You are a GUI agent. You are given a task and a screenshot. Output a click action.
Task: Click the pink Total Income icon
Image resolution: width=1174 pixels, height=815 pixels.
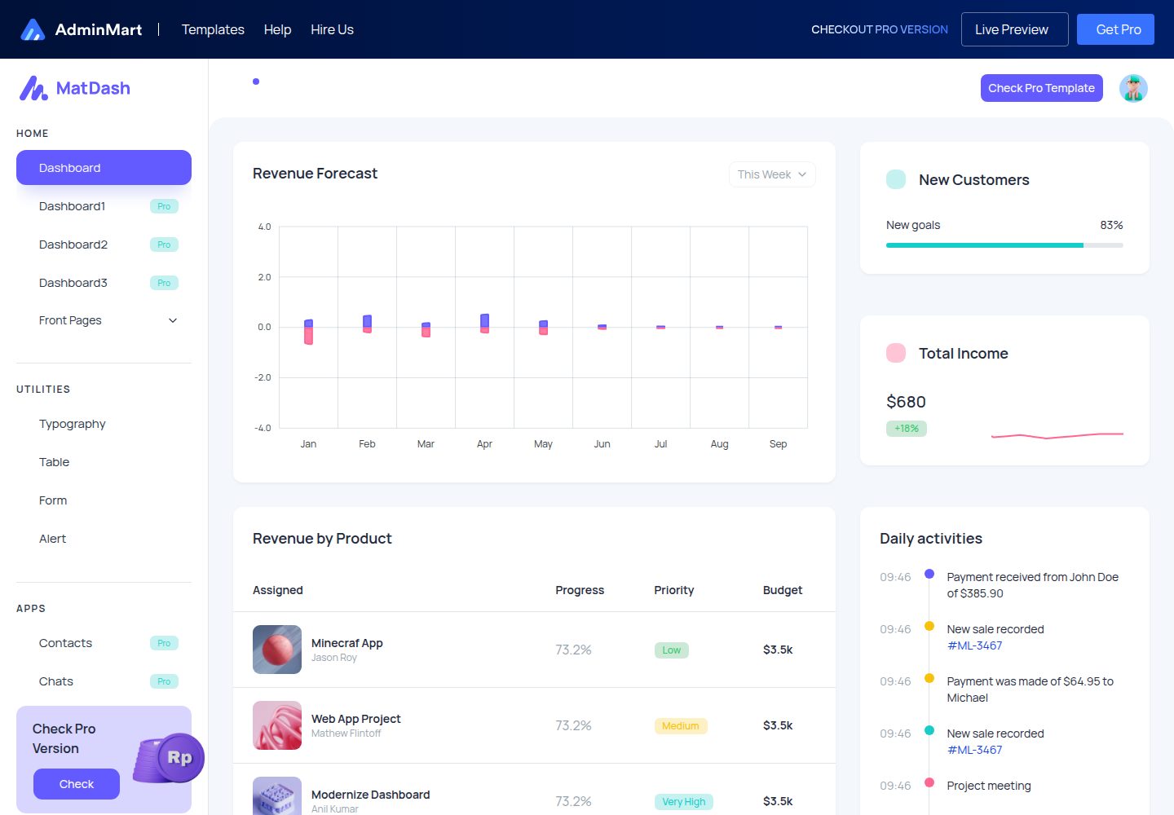[896, 353]
